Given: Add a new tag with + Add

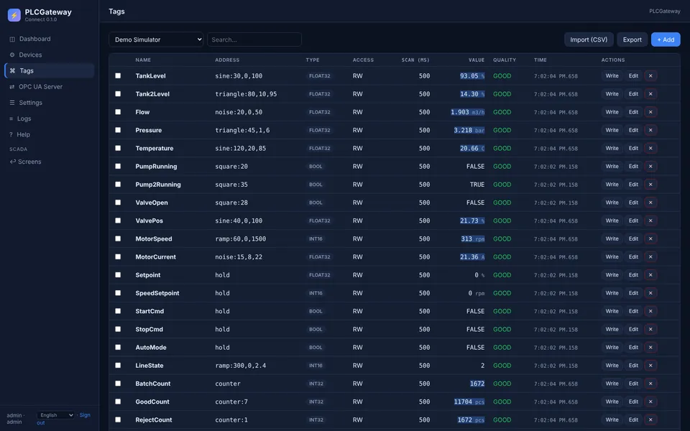Looking at the screenshot, I should (x=666, y=40).
